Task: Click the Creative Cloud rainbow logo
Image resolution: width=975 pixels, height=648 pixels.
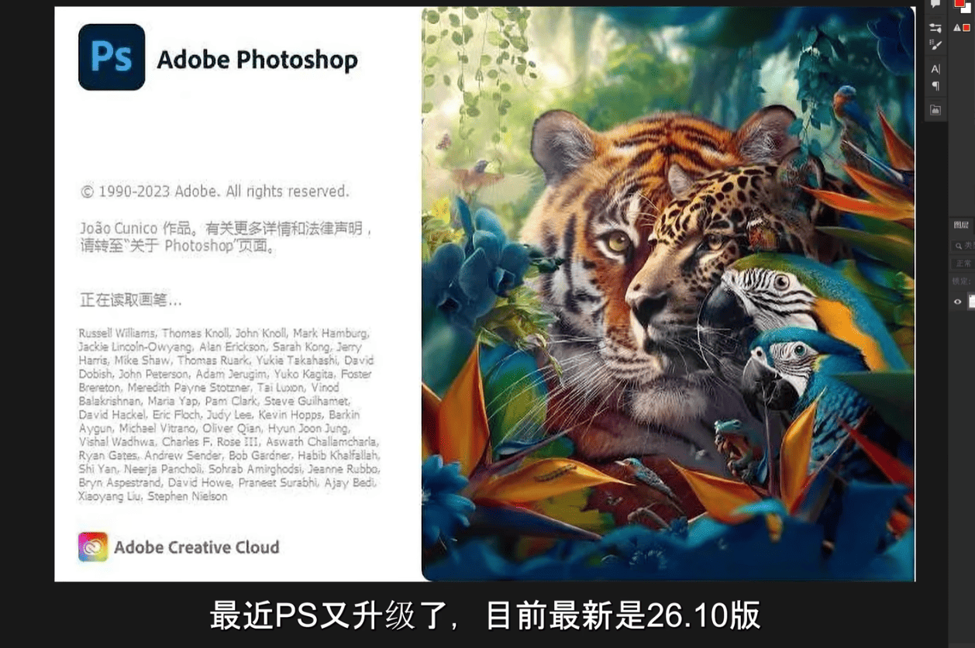Action: click(93, 546)
